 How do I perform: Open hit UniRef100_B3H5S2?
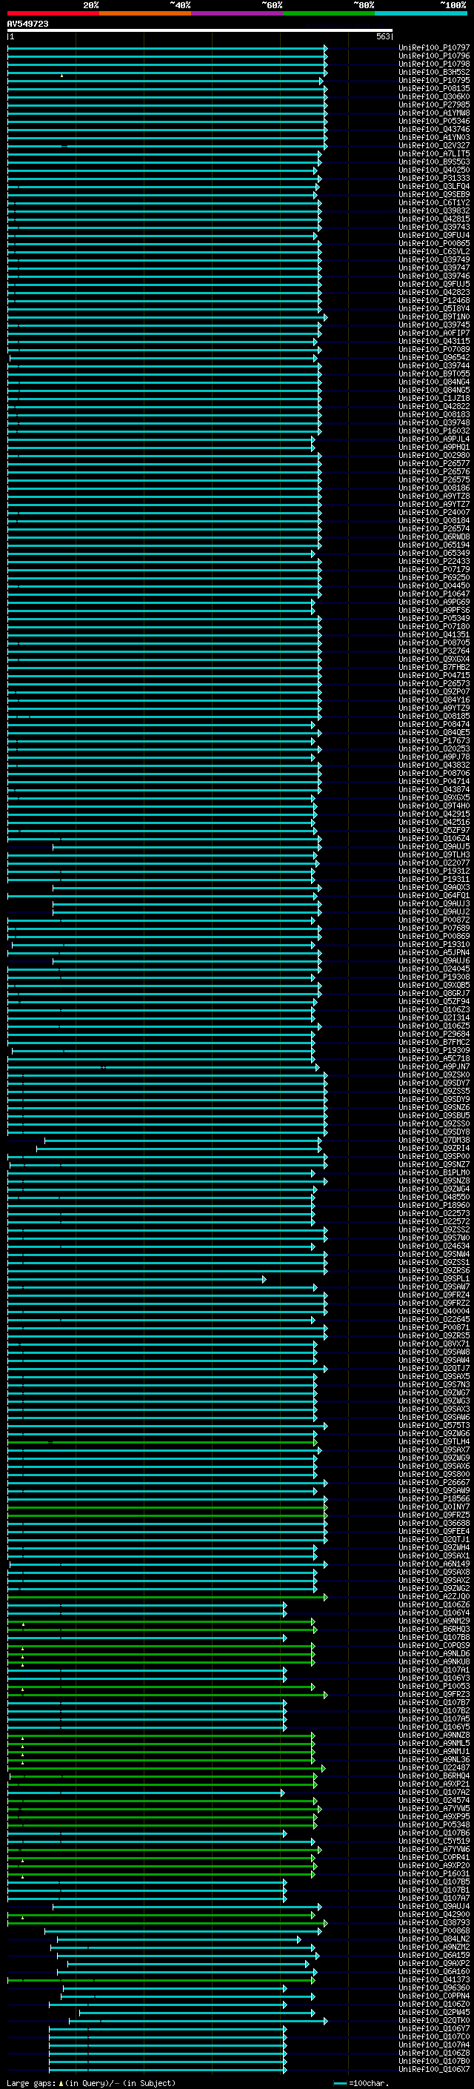point(433,72)
